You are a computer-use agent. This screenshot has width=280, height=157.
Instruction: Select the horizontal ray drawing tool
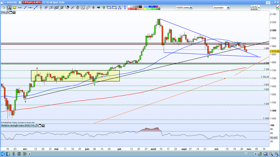30,8
